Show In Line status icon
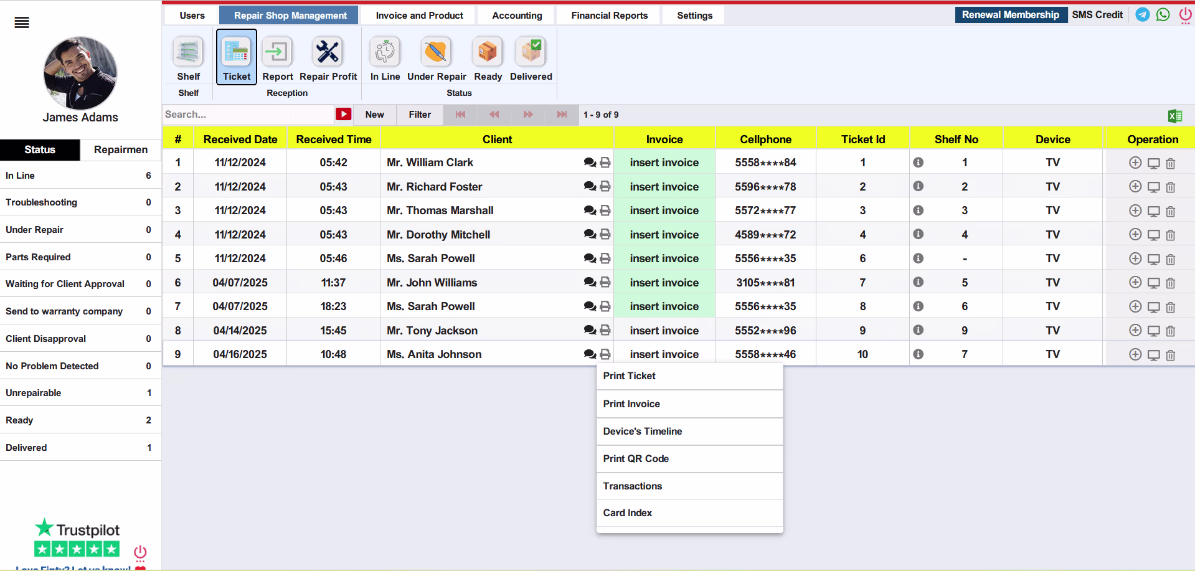 pyautogui.click(x=385, y=52)
